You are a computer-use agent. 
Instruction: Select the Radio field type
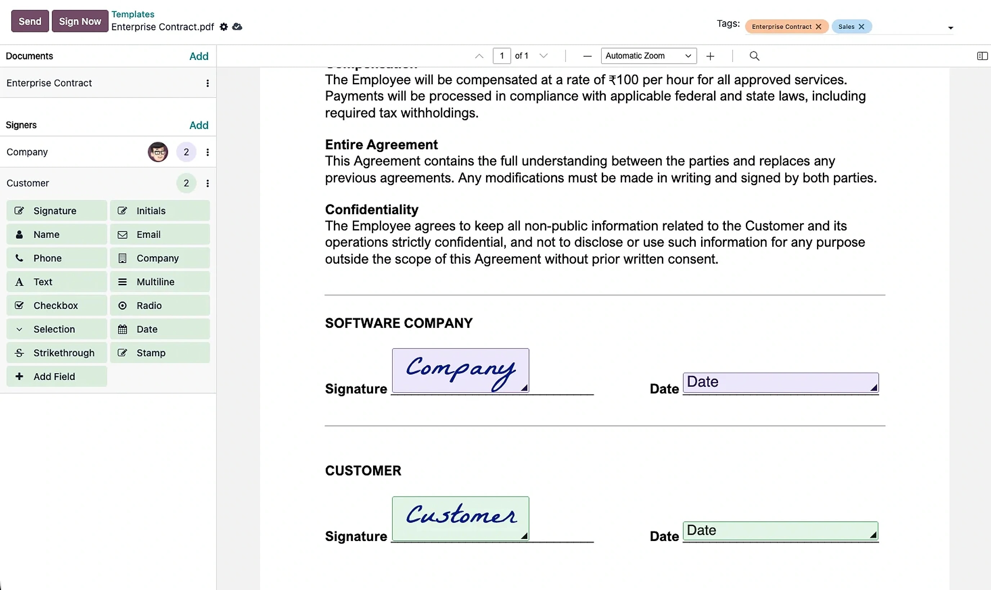(160, 305)
